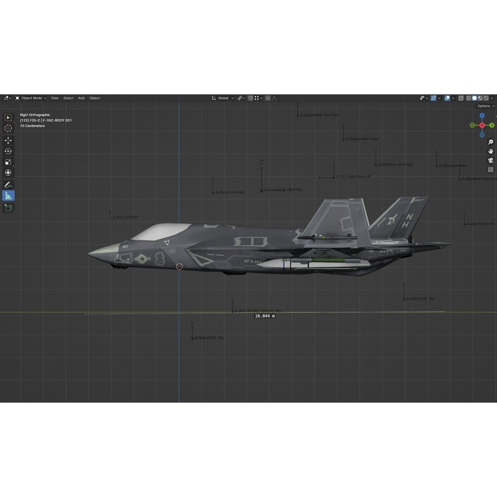
Task: Open the Object menu
Action: coord(94,98)
